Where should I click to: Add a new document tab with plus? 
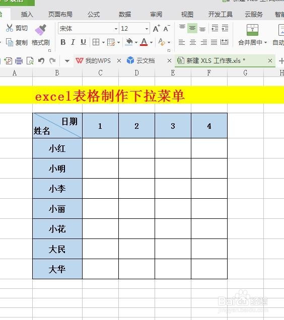click(281, 61)
